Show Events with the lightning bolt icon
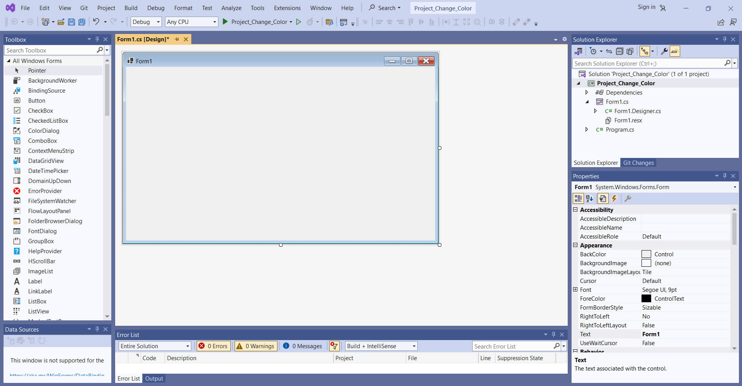Viewport: 742px width, 386px height. (614, 198)
